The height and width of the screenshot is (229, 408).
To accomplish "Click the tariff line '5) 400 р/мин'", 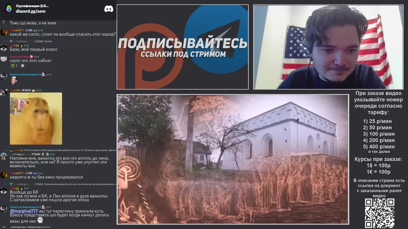I will [379, 147].
